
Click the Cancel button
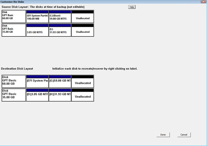pos(184,135)
